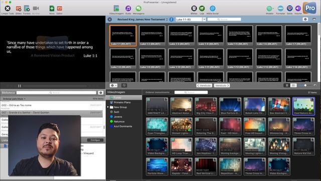Collapse the Bible panel window icon
Image resolution: width=321 pixels, height=181 pixels.
click(314, 19)
